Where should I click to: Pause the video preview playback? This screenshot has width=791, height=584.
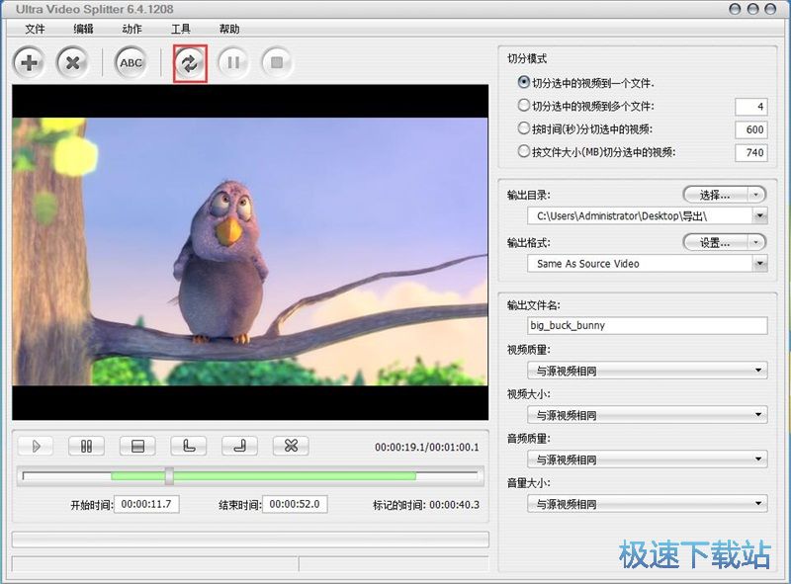click(86, 447)
